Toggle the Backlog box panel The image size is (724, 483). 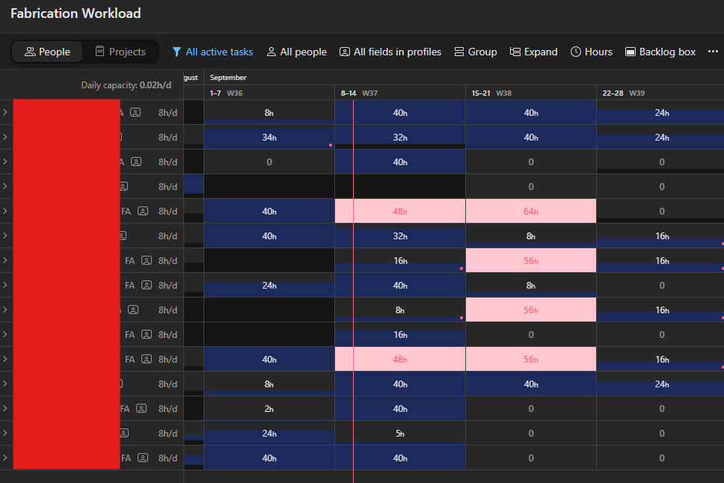tap(660, 52)
